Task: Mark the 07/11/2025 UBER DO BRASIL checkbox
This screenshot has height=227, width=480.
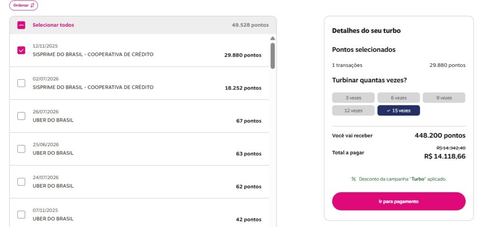Action: pos(21,214)
